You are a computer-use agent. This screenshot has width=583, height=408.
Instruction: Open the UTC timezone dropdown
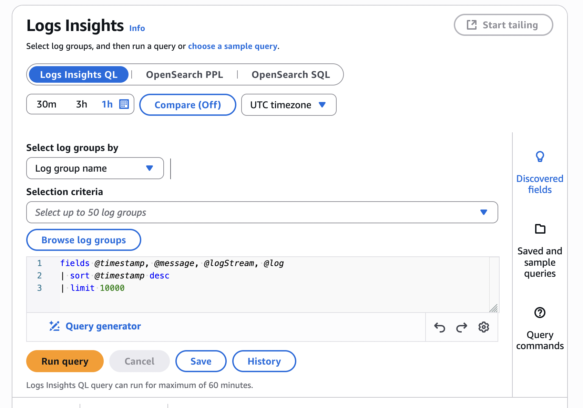(288, 105)
